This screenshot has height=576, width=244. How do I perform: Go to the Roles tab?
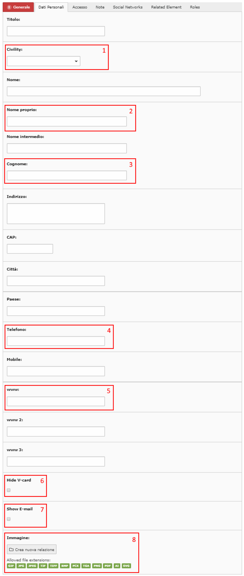195,7
